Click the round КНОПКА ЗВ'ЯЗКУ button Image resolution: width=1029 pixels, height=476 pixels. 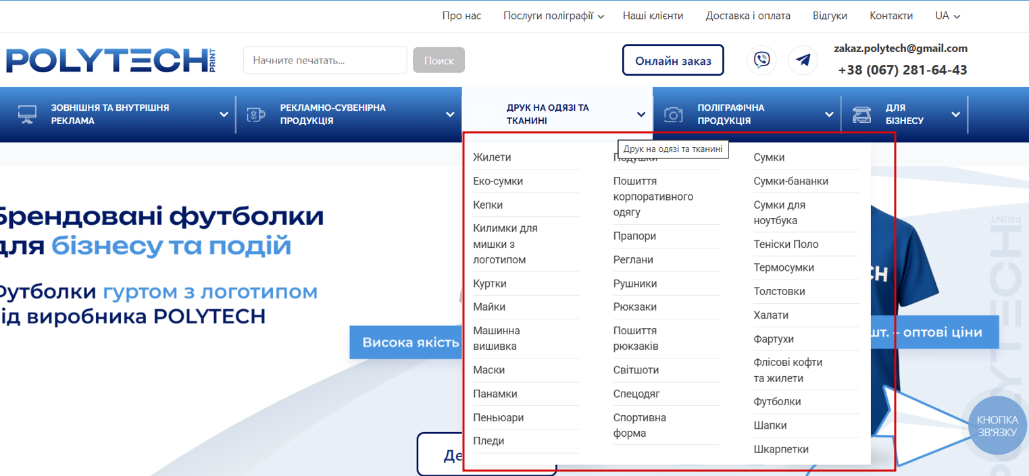[997, 426]
